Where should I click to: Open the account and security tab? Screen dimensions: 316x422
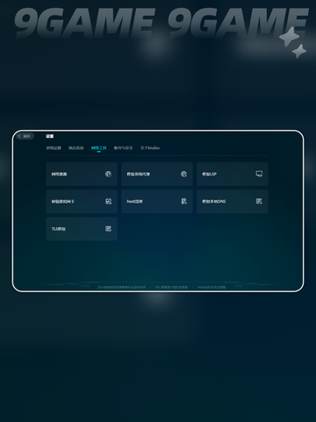[123, 148]
